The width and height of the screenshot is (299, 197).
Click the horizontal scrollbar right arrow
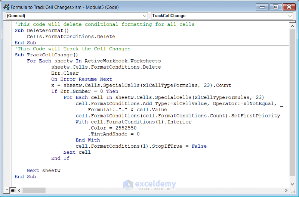coord(286,190)
